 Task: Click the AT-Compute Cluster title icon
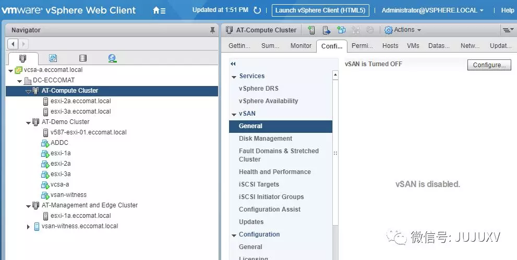pyautogui.click(x=229, y=30)
